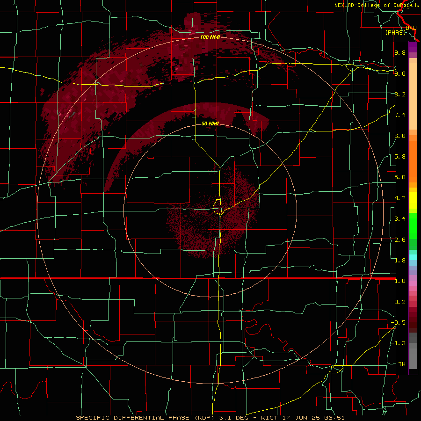This screenshot has width=421, height=421.
Task: Click the cyan band of the color bar
Action: click(413, 257)
